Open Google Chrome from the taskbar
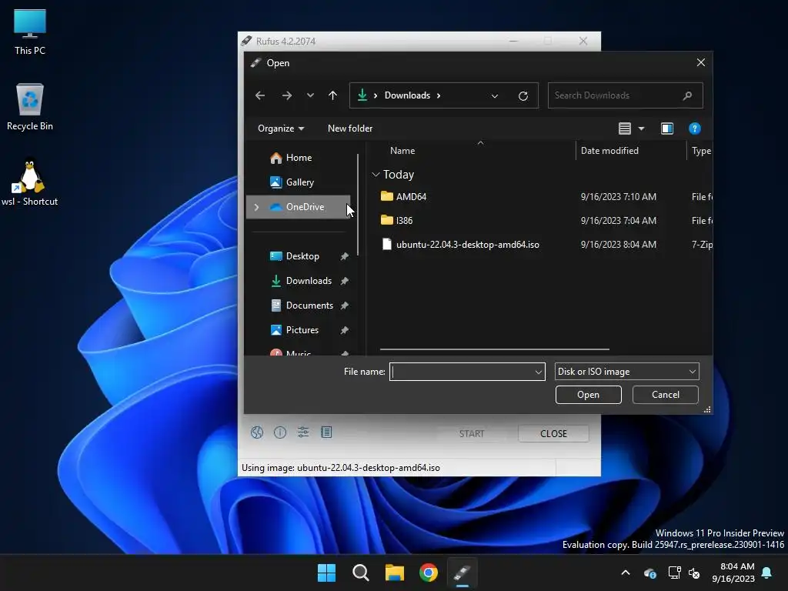This screenshot has width=788, height=591. 428,573
